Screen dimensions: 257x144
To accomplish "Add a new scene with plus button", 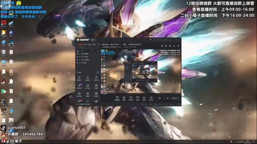I will (99, 44).
